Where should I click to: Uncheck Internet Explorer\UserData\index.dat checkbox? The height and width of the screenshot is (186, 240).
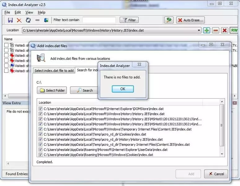40,150
